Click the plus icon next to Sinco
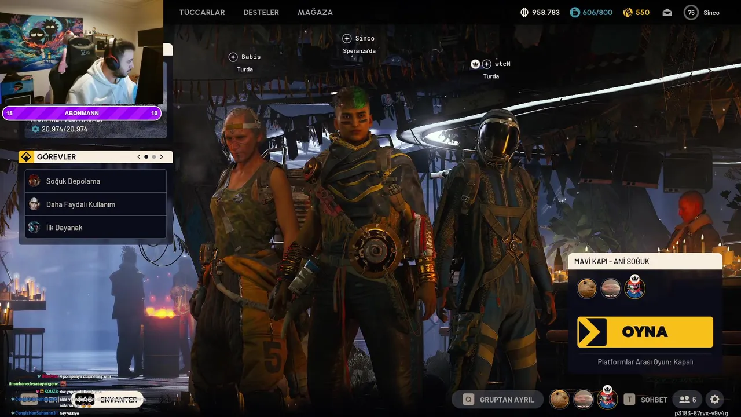 pyautogui.click(x=347, y=38)
